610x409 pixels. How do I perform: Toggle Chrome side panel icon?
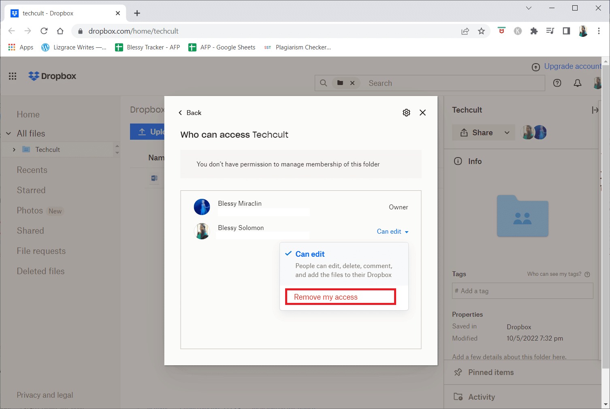point(566,31)
